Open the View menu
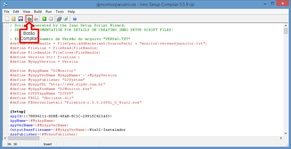 [26, 12]
